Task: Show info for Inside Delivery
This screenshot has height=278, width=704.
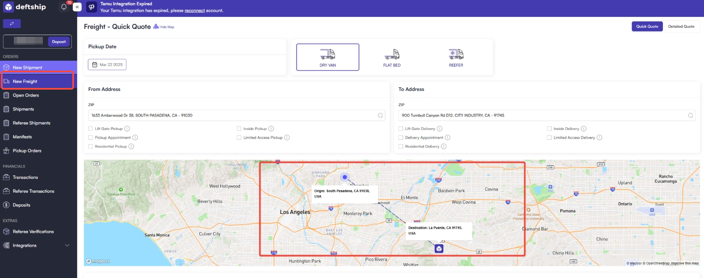Action: tap(584, 129)
